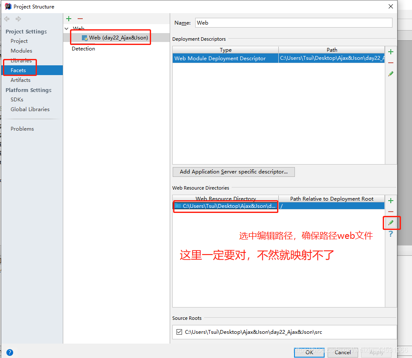The height and width of the screenshot is (358, 412).
Task: Remove selected facet with red minus
Action: pos(80,19)
